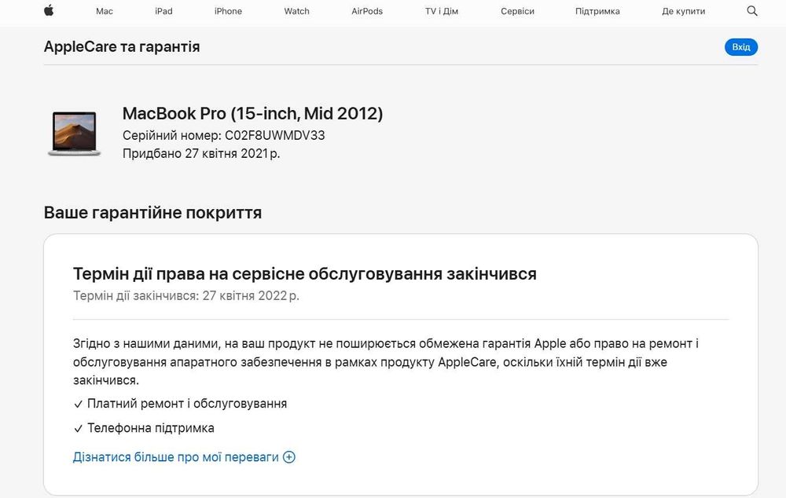Click the MacBook Pro product thumbnail
786x498 pixels.
[74, 134]
